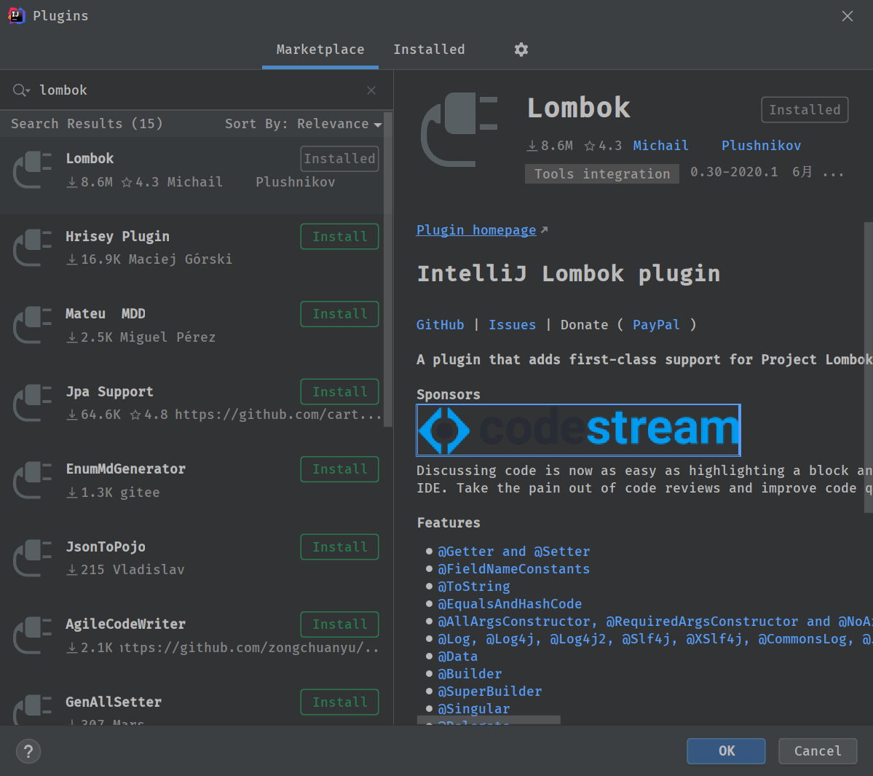
Task: Click the EnumMdGenerator plugin icon
Action: (x=33, y=480)
